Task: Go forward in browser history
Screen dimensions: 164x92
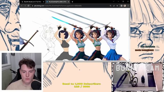Action: coord(25,6)
